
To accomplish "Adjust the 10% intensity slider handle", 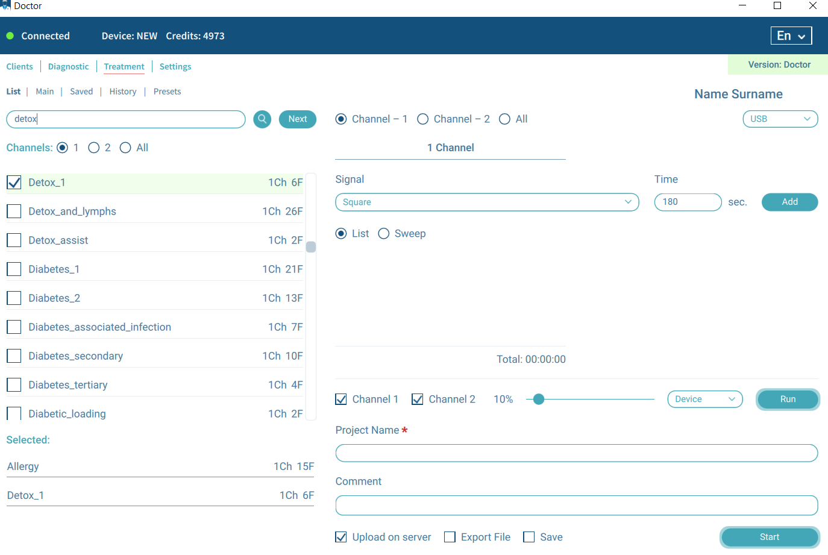I will pos(539,399).
